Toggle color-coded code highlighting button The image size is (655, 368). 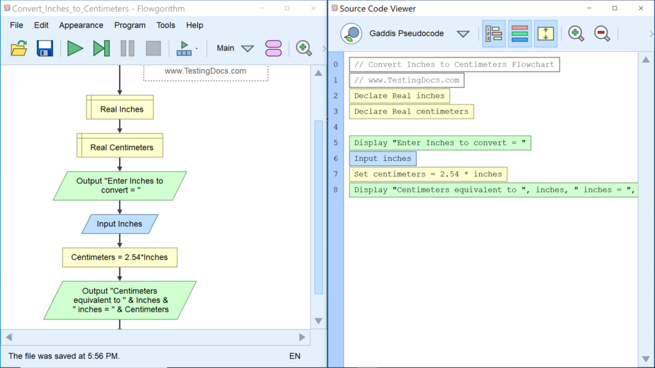coord(519,34)
